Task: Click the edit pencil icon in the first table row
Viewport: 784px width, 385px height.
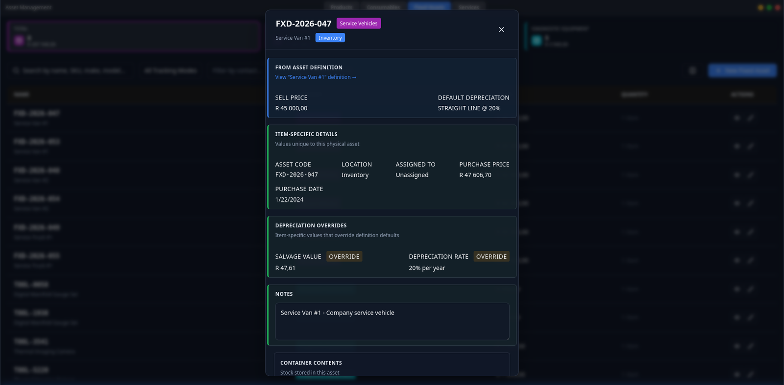Action: 751,118
